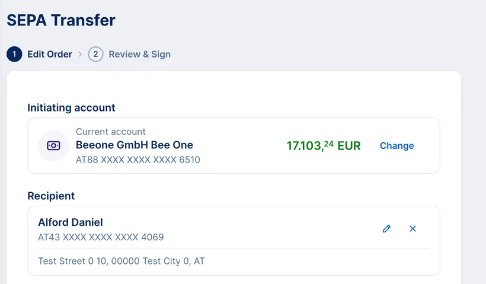Select the step 1 circle indicator
The image size is (486, 284).
[14, 55]
